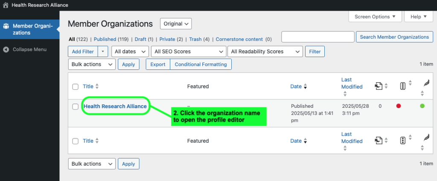Click the Filter button
The height and width of the screenshot is (181, 437).
click(315, 52)
